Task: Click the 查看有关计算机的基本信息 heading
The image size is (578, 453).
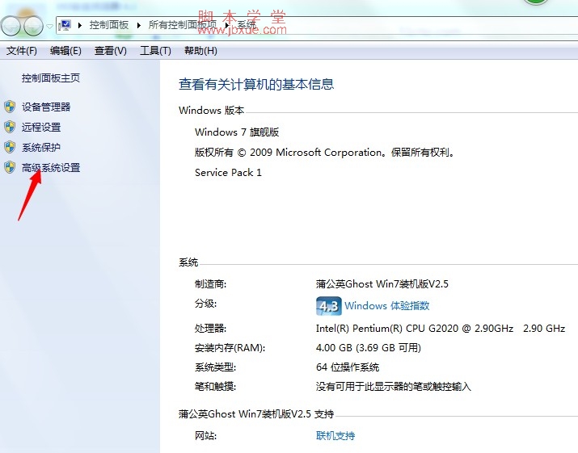Action: (256, 84)
